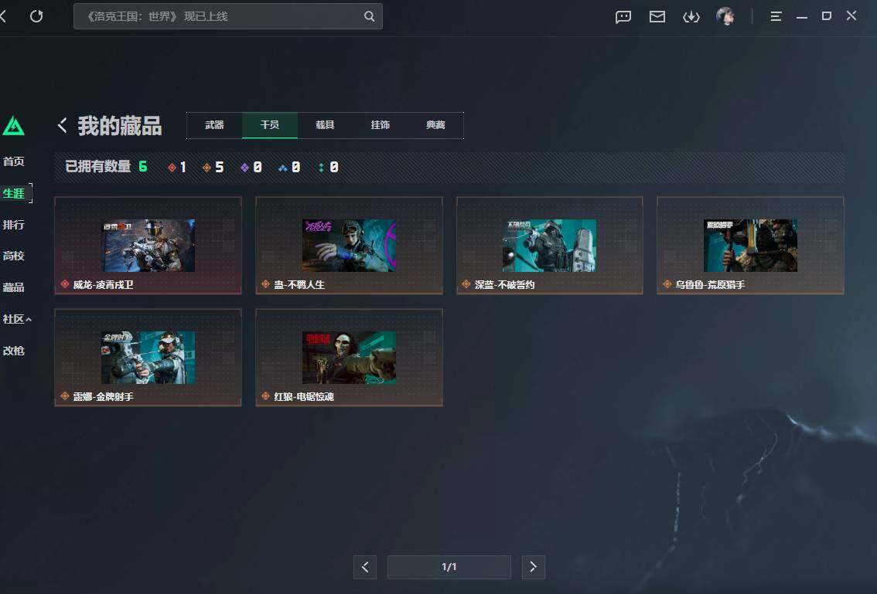Open the 排行 sidebar item
The image size is (877, 594).
coord(13,225)
